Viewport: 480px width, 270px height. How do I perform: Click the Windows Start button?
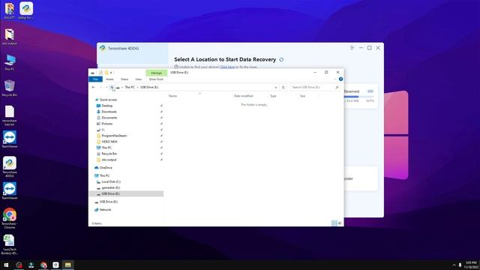(6, 265)
